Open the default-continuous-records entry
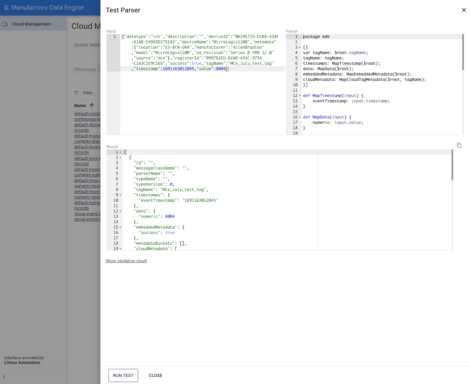Image resolution: width=470 pixels, height=384 pixels. pyautogui.click(x=87, y=116)
